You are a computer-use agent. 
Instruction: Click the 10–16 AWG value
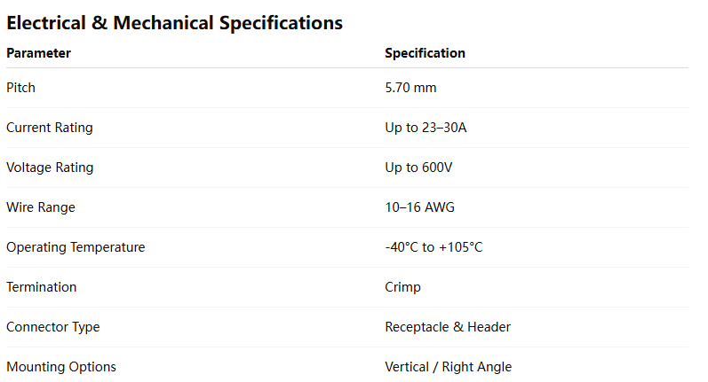tap(420, 207)
